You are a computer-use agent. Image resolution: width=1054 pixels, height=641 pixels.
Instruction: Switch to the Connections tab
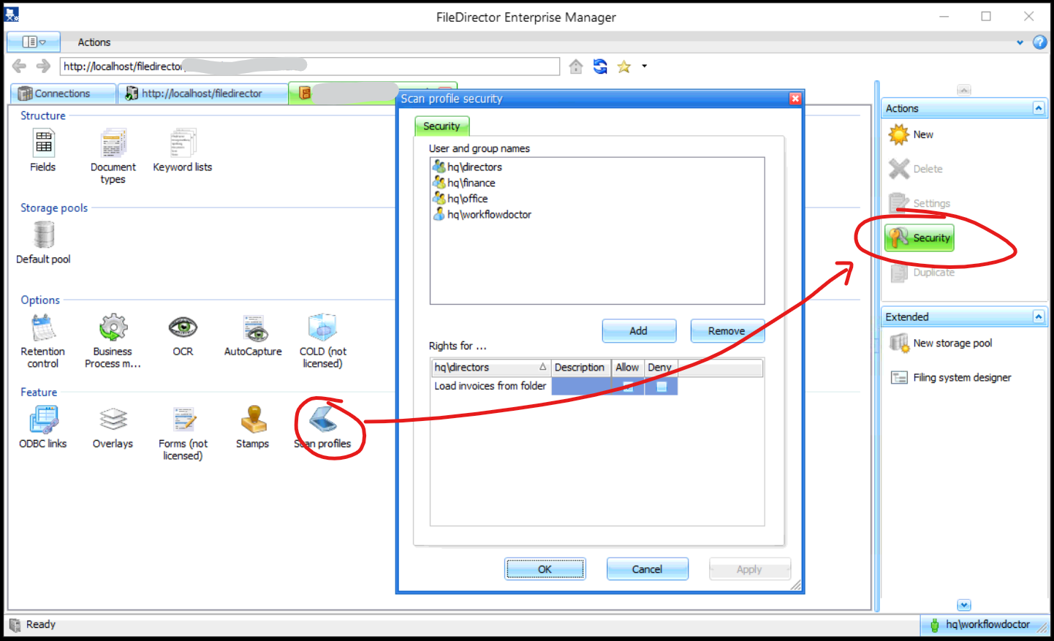click(x=63, y=94)
